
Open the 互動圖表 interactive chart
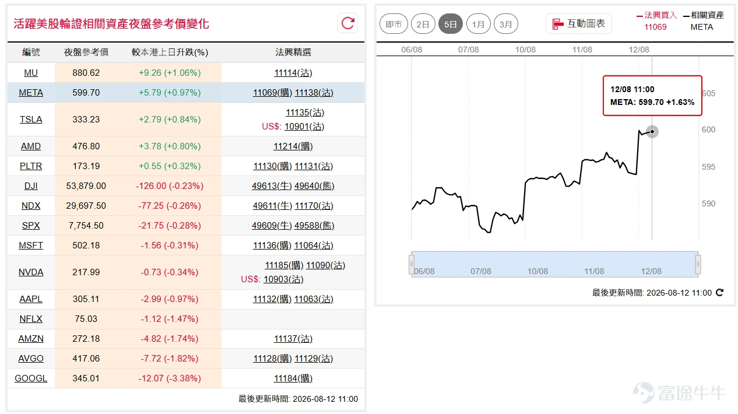(579, 24)
